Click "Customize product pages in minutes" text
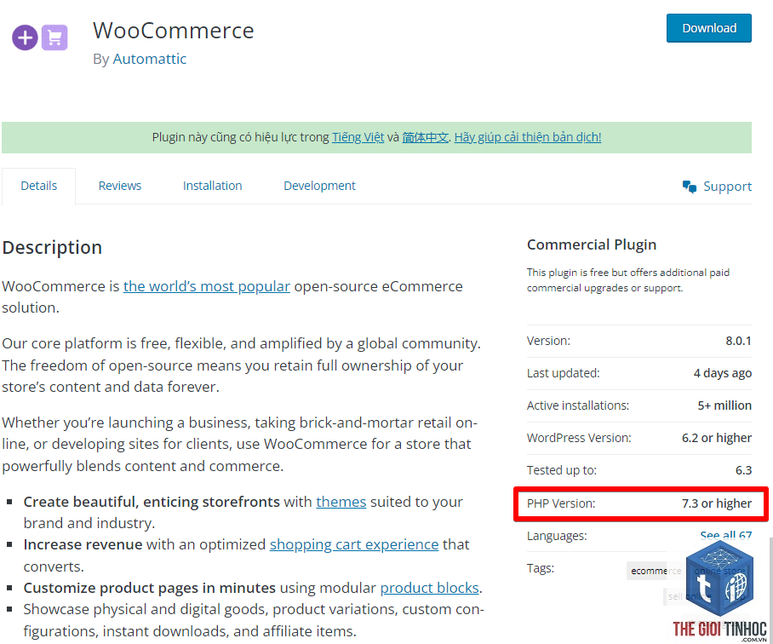 tap(149, 588)
